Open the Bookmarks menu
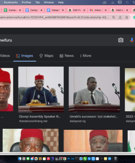This screenshot has height=163, width=135. pos(11,3)
